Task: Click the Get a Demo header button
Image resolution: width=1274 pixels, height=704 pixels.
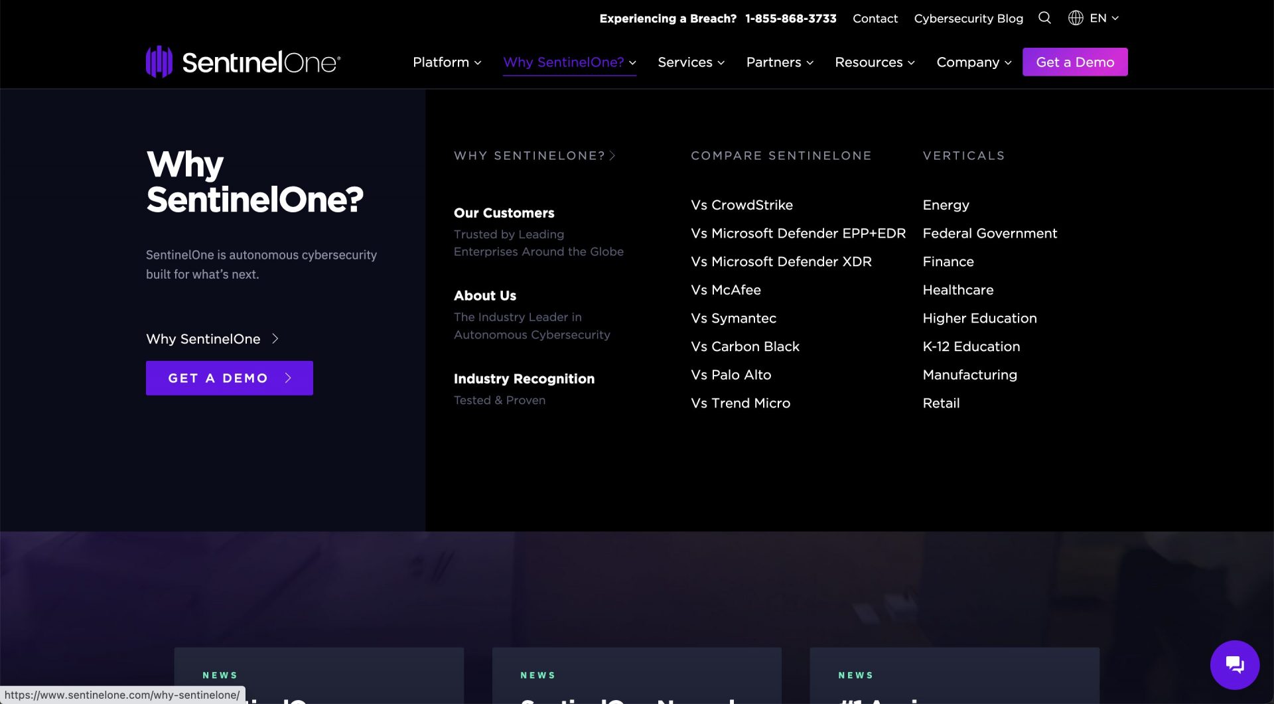Action: (1075, 62)
